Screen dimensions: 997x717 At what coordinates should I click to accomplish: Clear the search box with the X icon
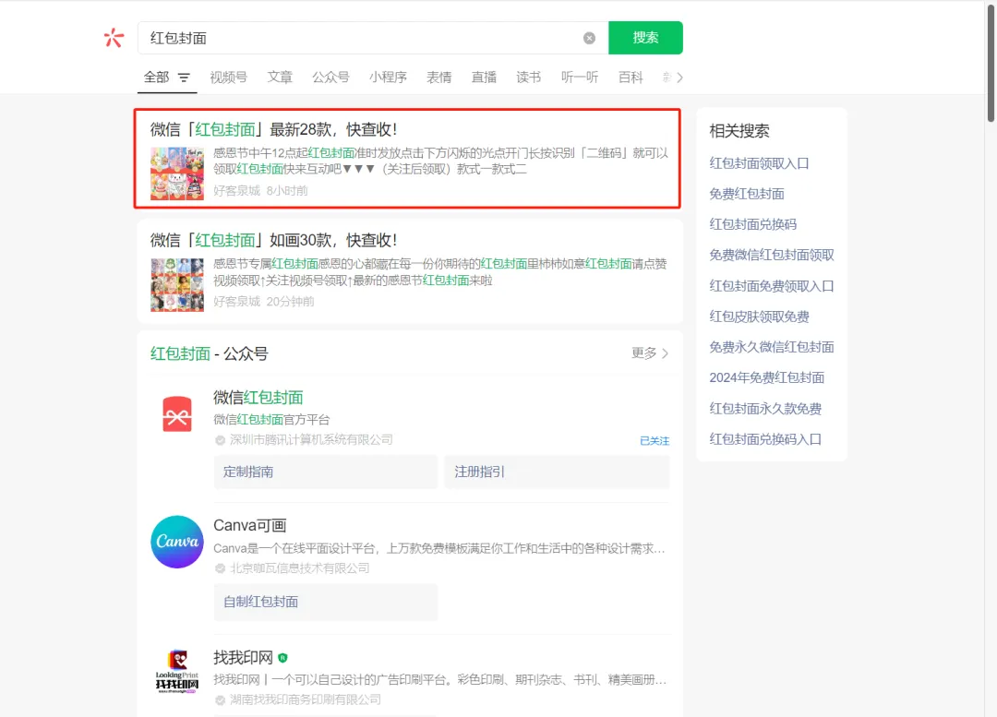click(589, 38)
